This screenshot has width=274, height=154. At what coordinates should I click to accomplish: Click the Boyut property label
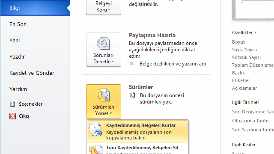[x=238, y=42]
